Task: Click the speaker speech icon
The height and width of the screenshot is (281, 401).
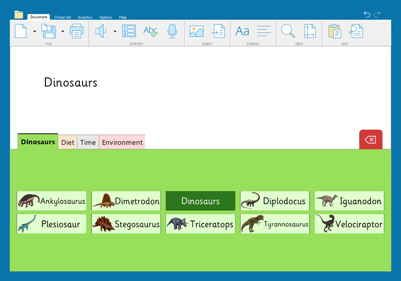Action: click(101, 31)
